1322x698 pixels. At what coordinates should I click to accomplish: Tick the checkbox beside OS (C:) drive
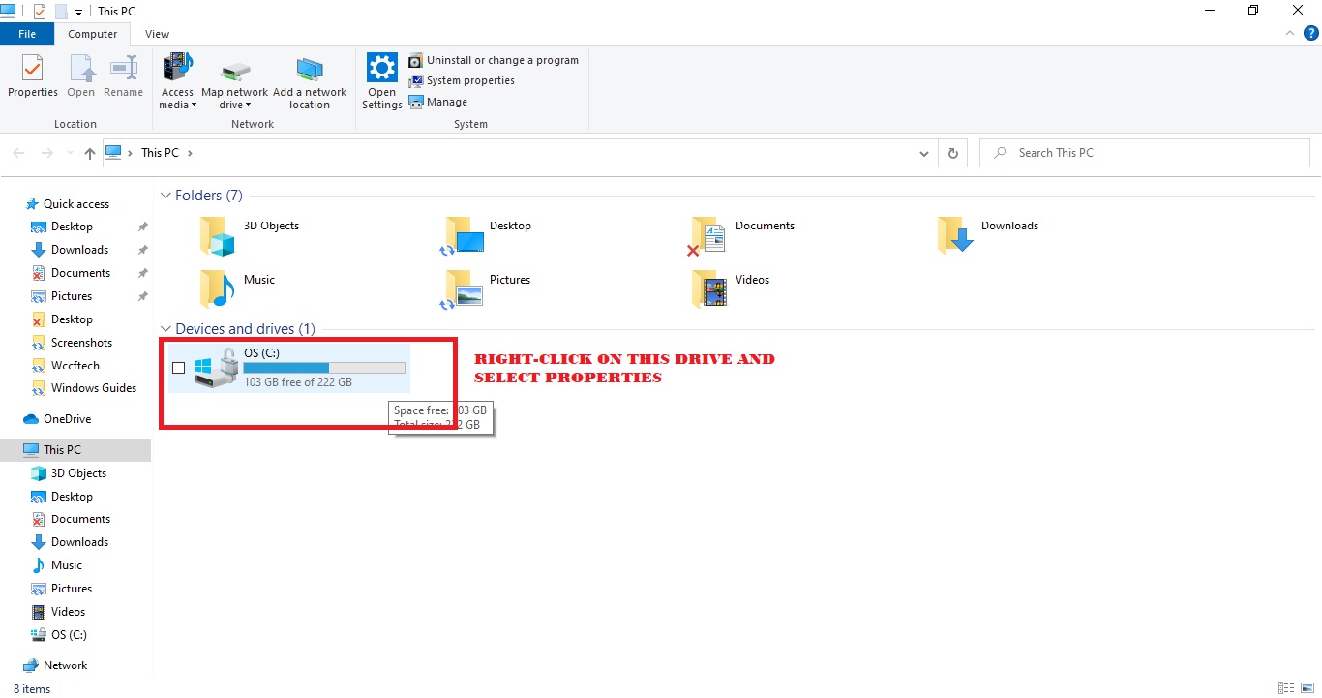pos(178,368)
